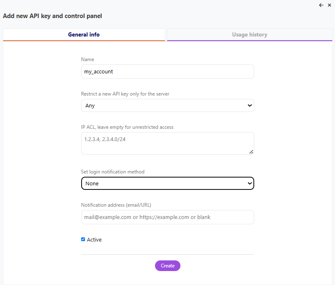The image size is (335, 285).
Task: Click the Set login notification method label
Action: (x=113, y=172)
